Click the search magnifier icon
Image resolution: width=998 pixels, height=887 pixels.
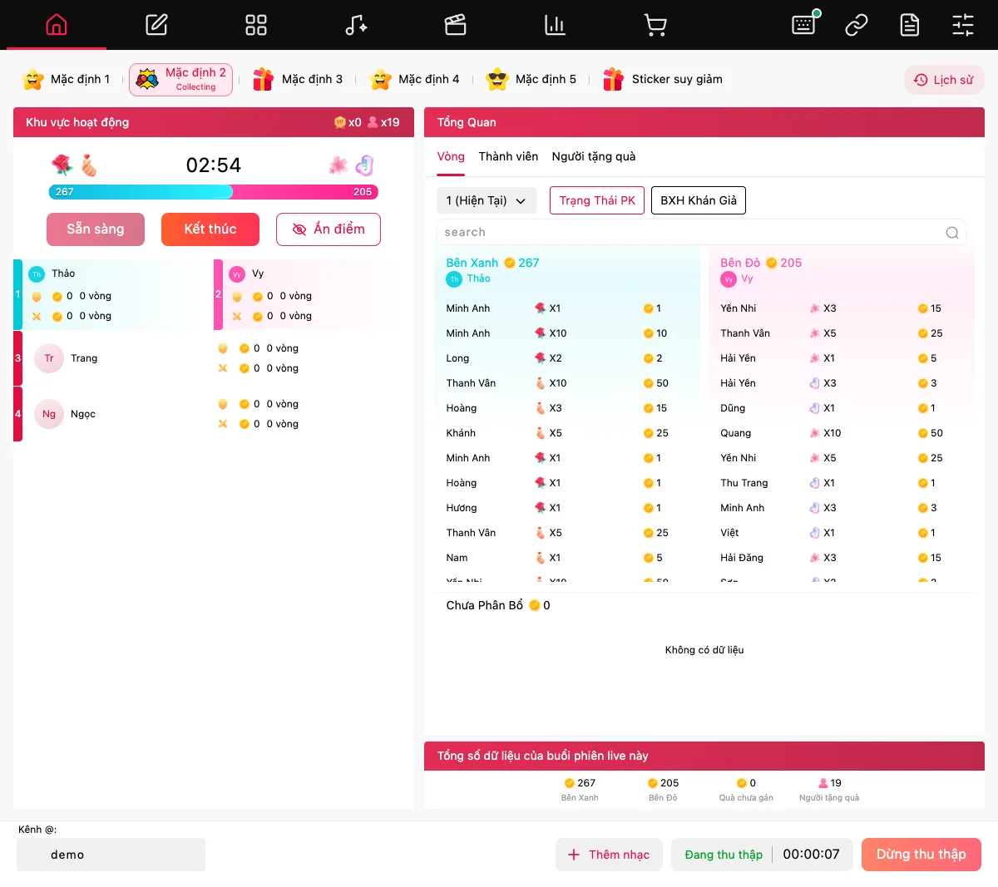click(952, 233)
